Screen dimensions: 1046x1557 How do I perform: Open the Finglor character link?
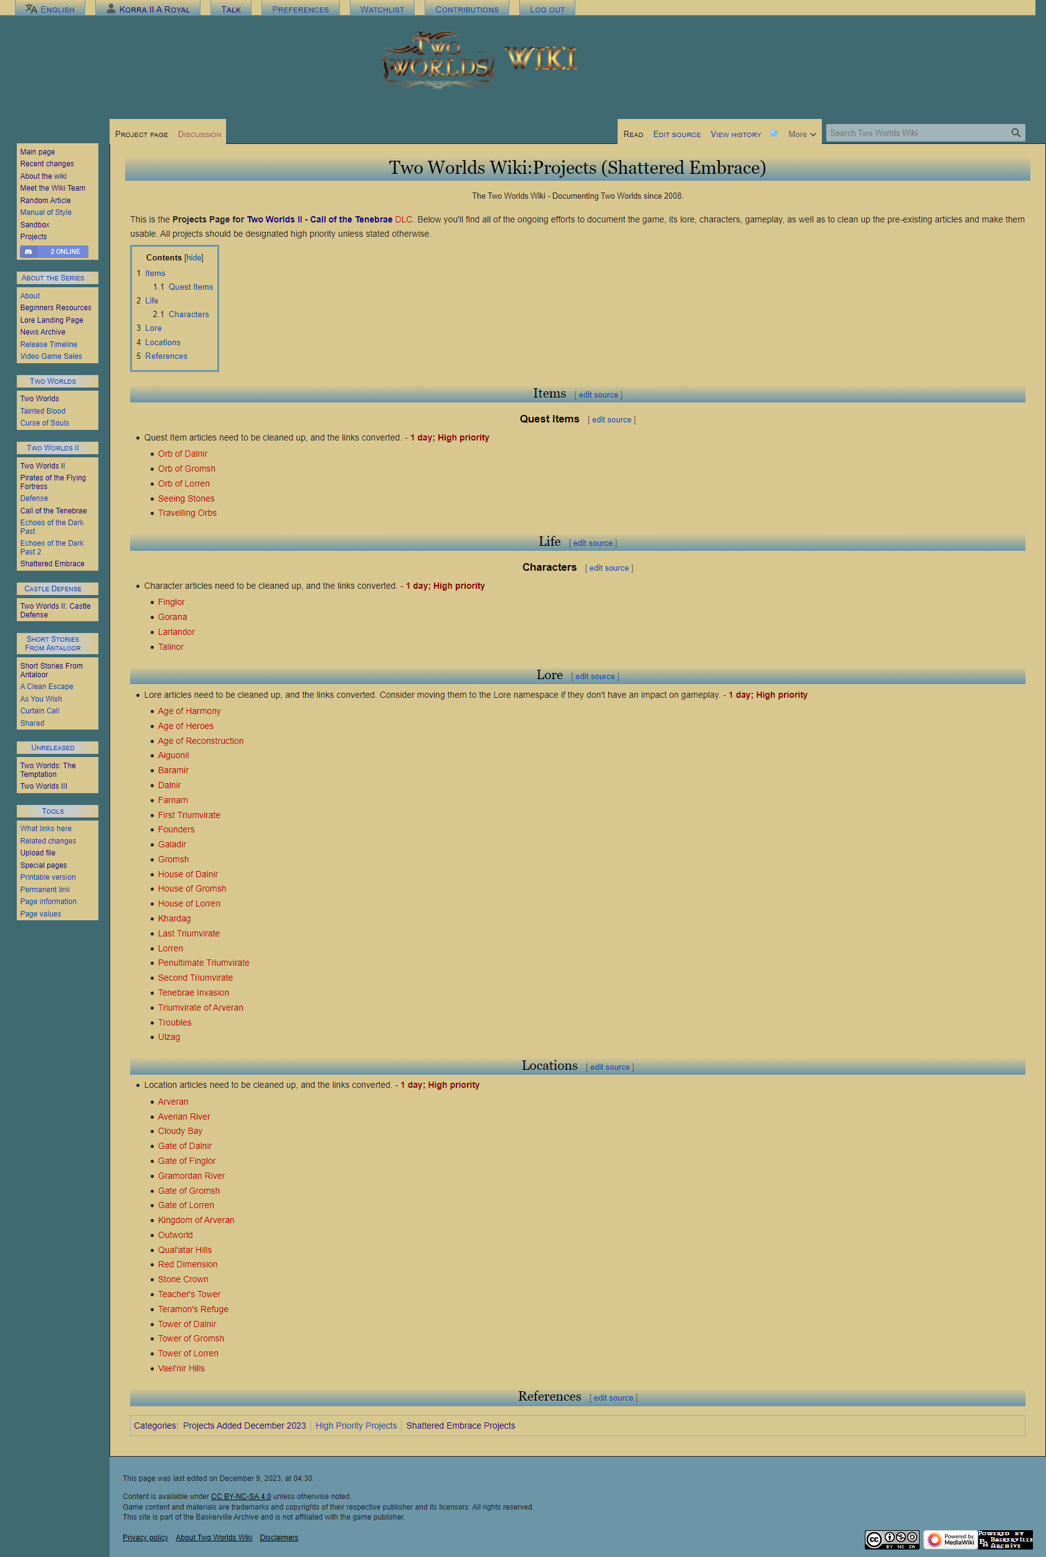click(x=171, y=602)
